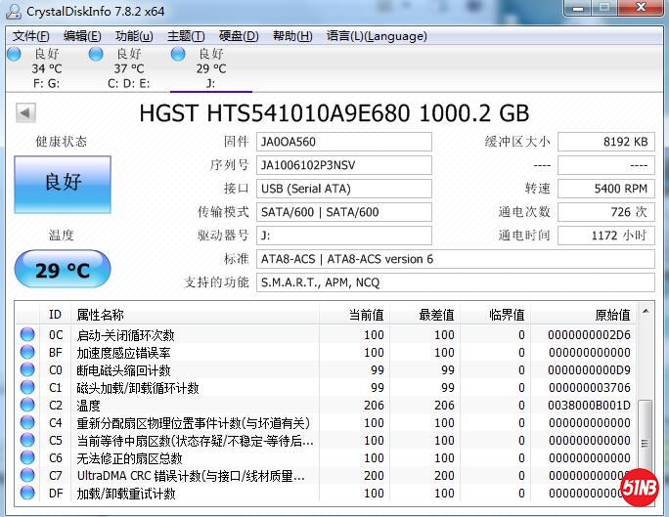Click the 29 °C temperature button
669x517 pixels.
click(63, 271)
